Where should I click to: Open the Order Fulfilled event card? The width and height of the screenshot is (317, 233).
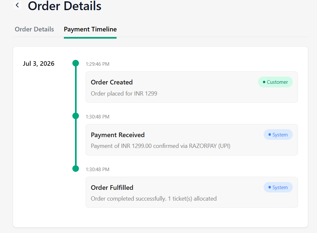[x=192, y=192]
